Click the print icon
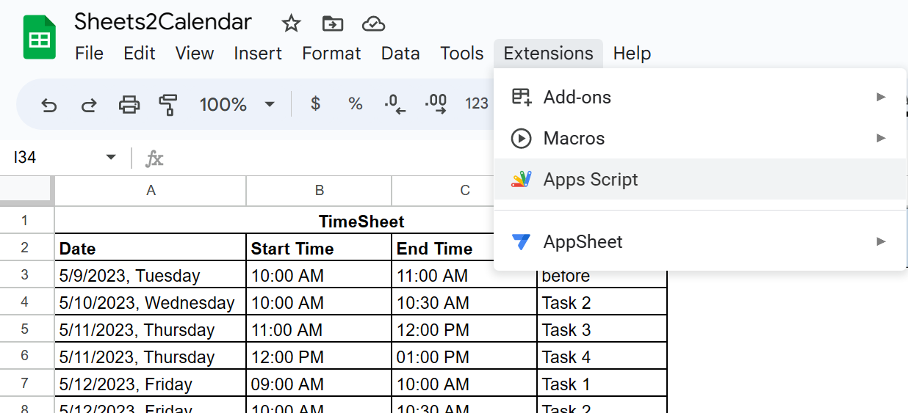This screenshot has width=908, height=413. (x=129, y=104)
